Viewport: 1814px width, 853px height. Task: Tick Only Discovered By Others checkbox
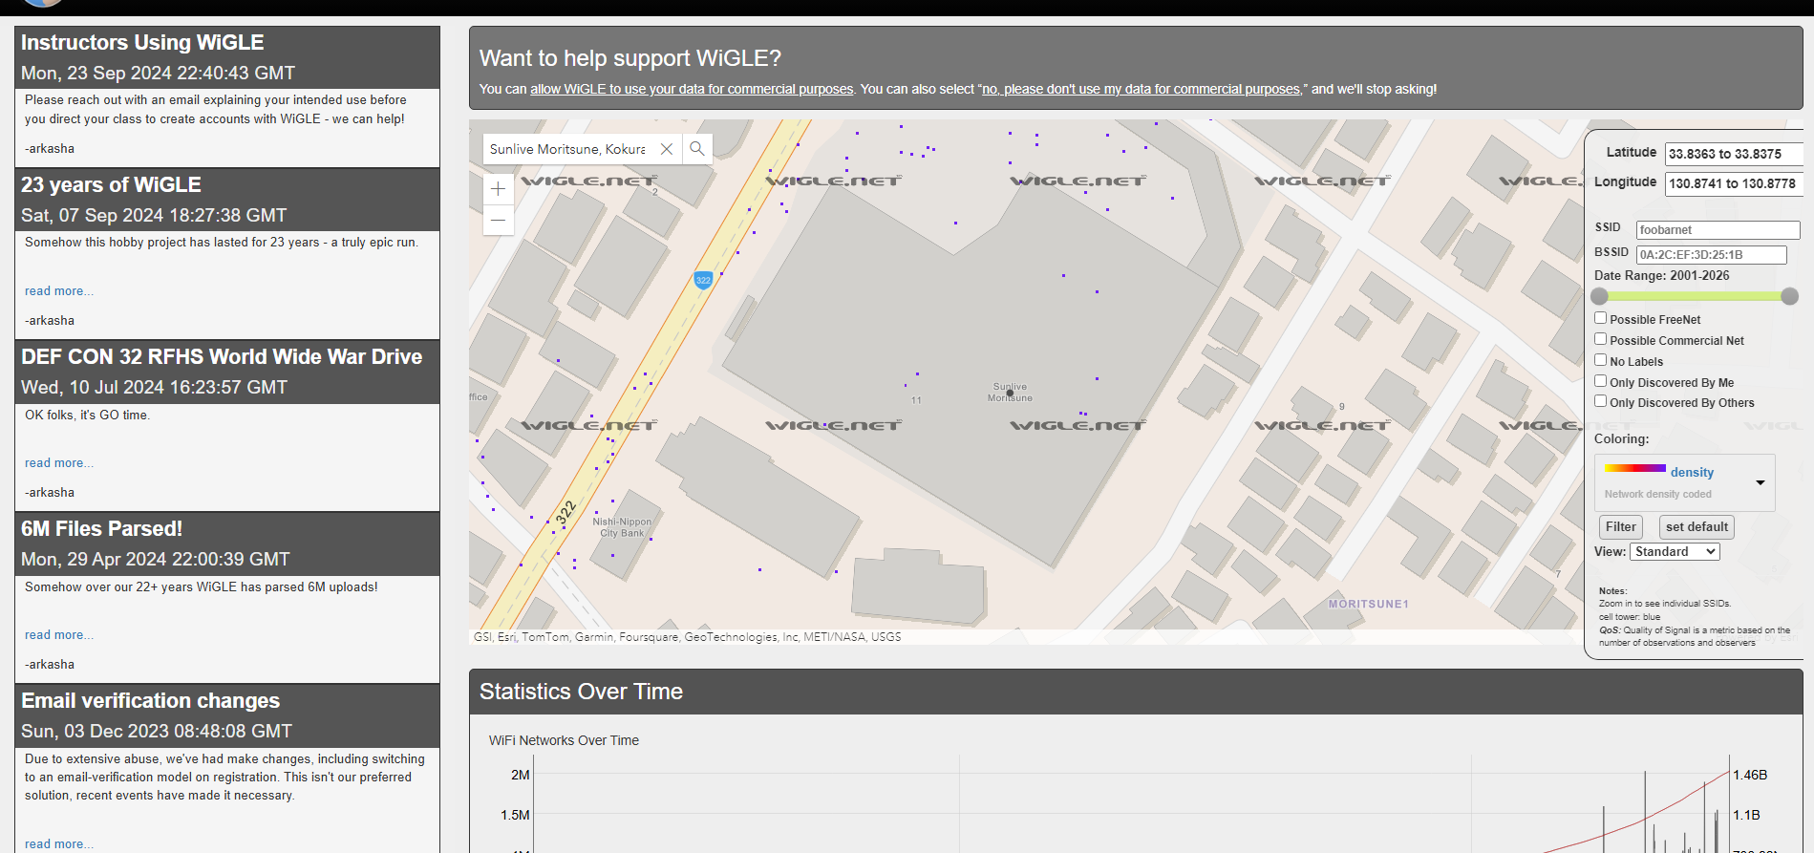pos(1600,401)
